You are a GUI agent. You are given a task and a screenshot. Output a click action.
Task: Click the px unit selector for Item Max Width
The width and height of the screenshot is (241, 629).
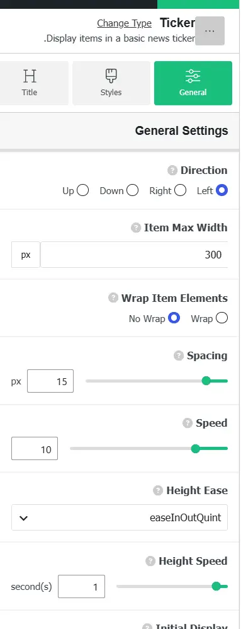pos(26,255)
